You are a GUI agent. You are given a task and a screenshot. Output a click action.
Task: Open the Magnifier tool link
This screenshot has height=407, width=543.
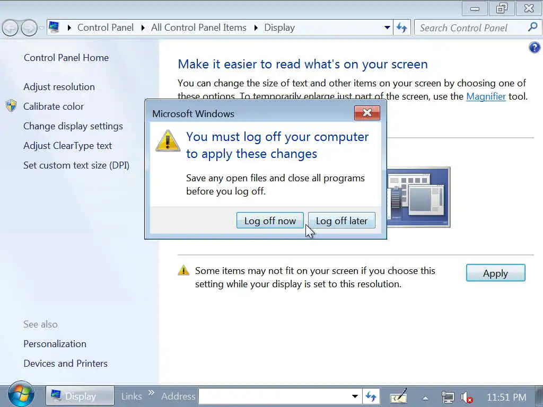486,96
